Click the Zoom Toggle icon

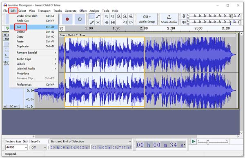131,16
